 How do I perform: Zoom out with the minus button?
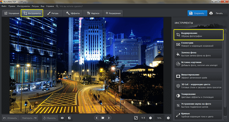[151, 118]
